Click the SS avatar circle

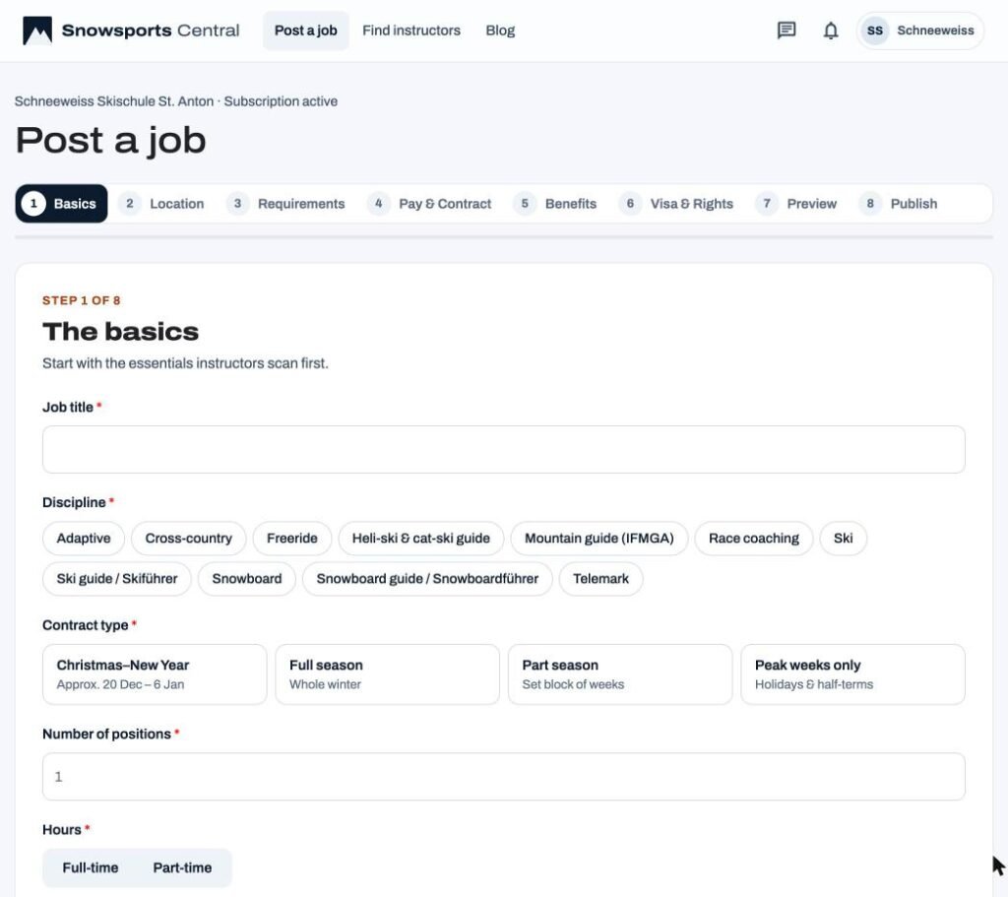(875, 31)
